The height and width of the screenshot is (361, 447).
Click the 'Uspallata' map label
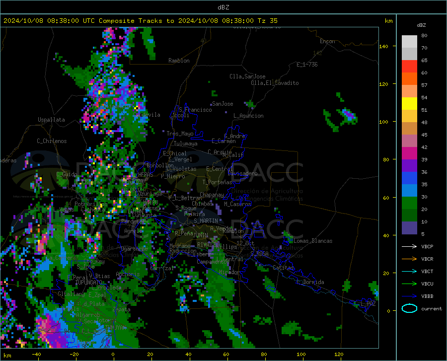point(51,120)
